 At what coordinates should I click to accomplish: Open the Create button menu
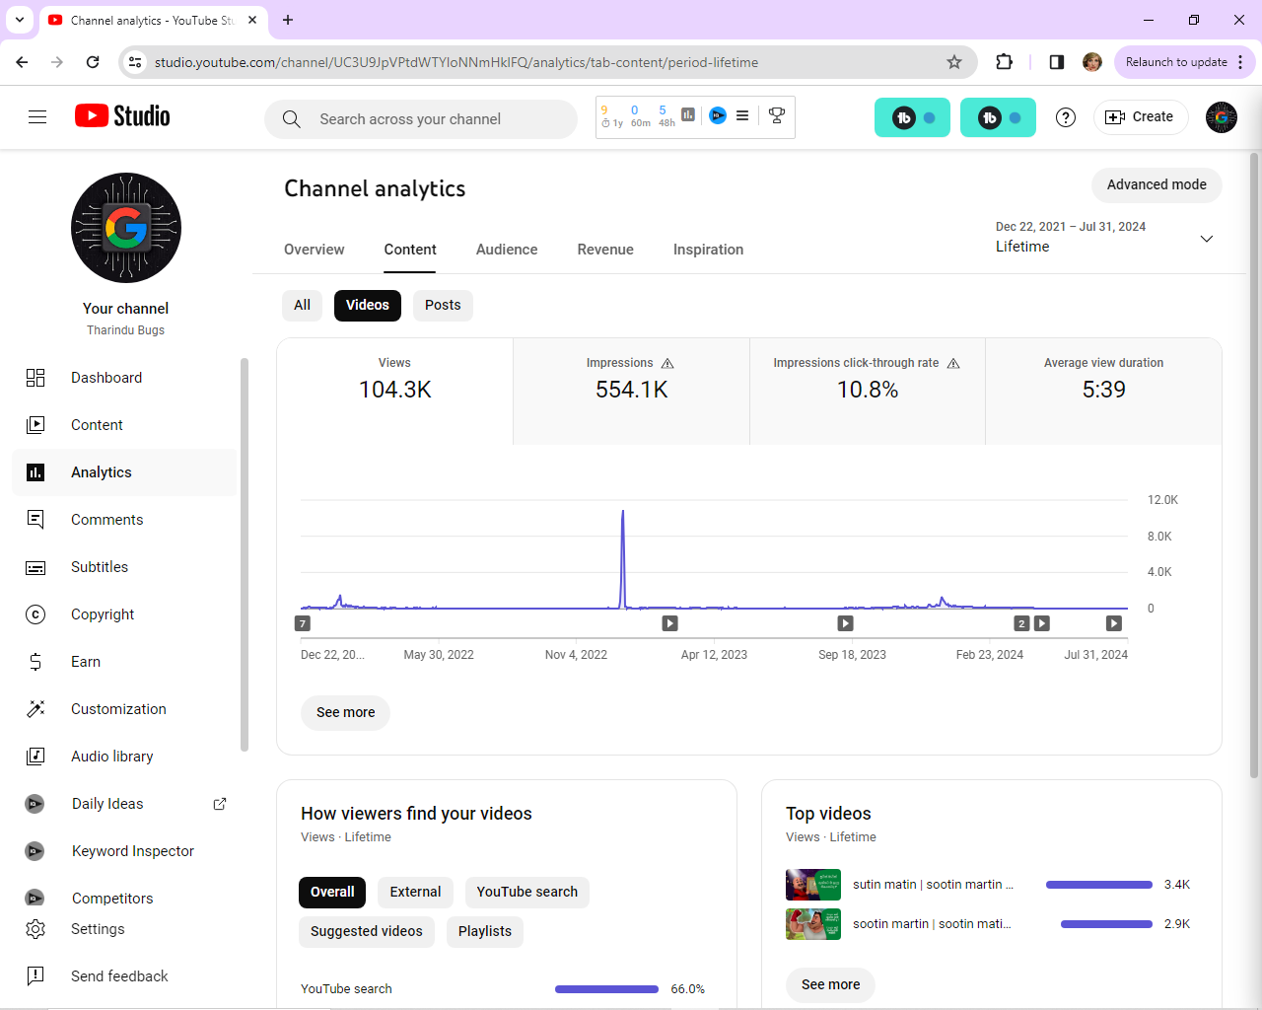(x=1141, y=117)
